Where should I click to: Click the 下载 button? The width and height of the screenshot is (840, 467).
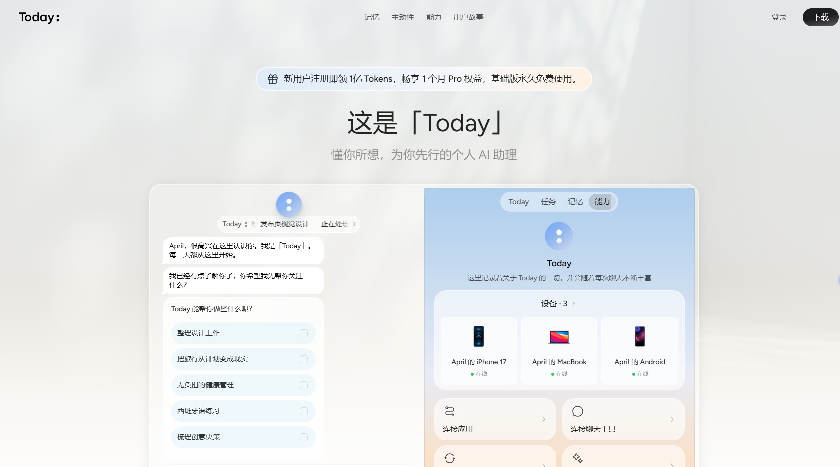click(821, 17)
